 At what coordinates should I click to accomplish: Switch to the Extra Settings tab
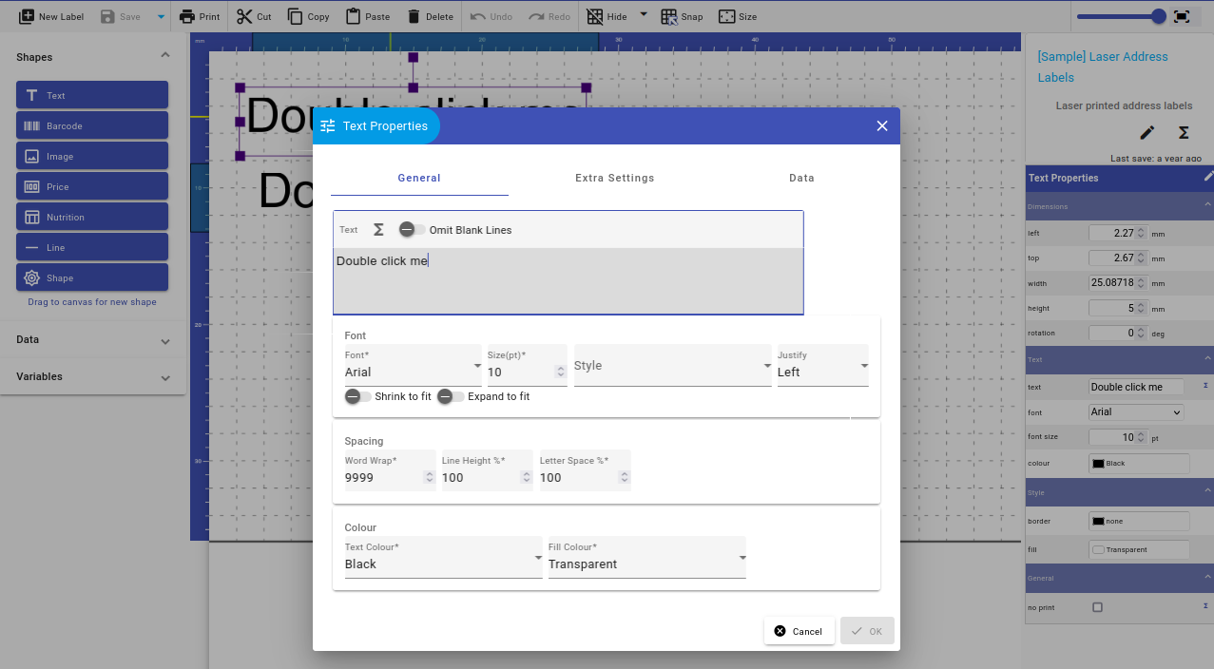614,178
